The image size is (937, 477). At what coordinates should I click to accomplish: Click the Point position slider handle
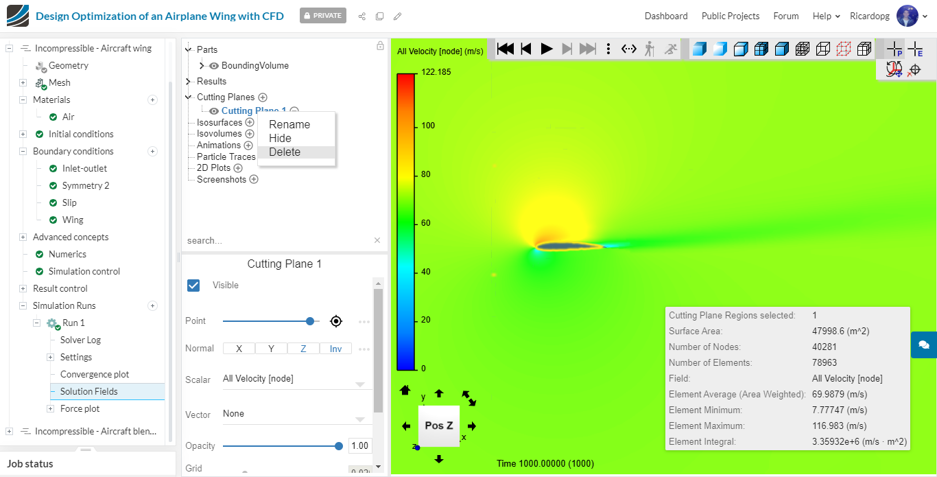pyautogui.click(x=310, y=321)
